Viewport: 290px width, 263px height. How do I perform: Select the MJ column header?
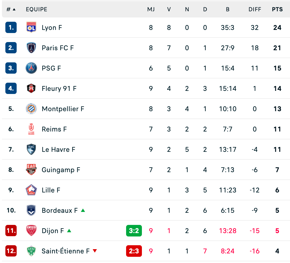[151, 9]
